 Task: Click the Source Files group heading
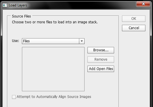pyautogui.click(x=21, y=16)
